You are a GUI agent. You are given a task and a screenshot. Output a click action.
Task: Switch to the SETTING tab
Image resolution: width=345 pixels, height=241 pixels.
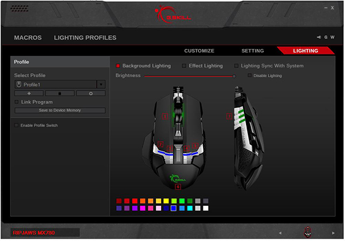coord(252,51)
